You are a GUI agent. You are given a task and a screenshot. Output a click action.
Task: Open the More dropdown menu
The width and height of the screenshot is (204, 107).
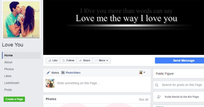pyautogui.click(x=101, y=61)
